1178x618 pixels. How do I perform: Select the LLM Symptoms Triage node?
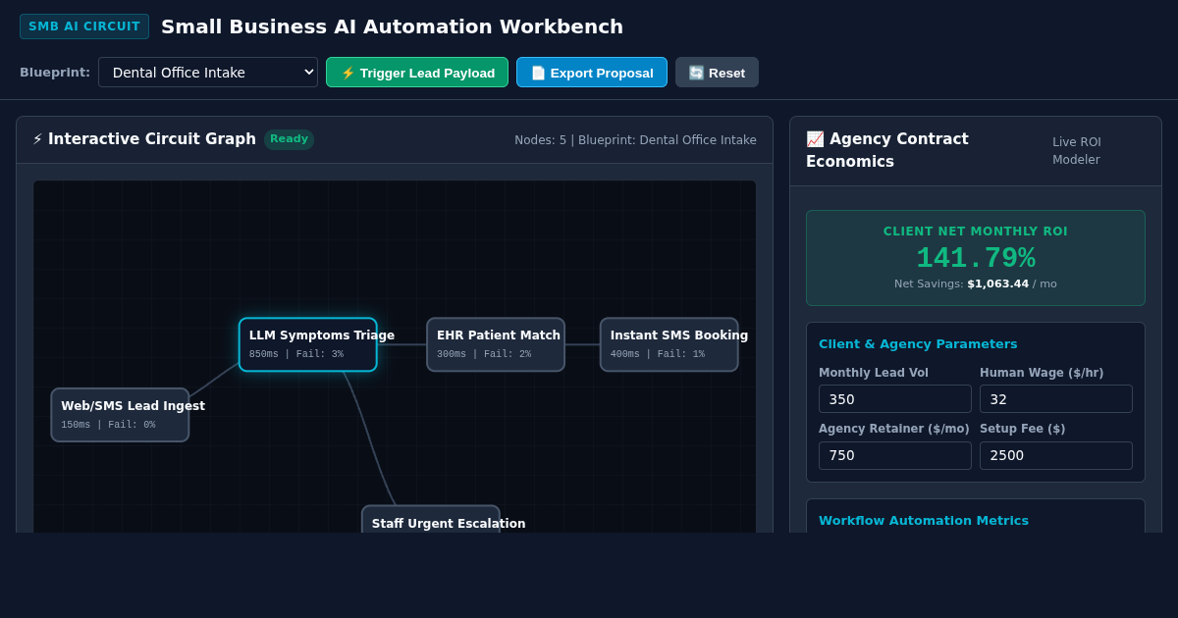pos(308,344)
